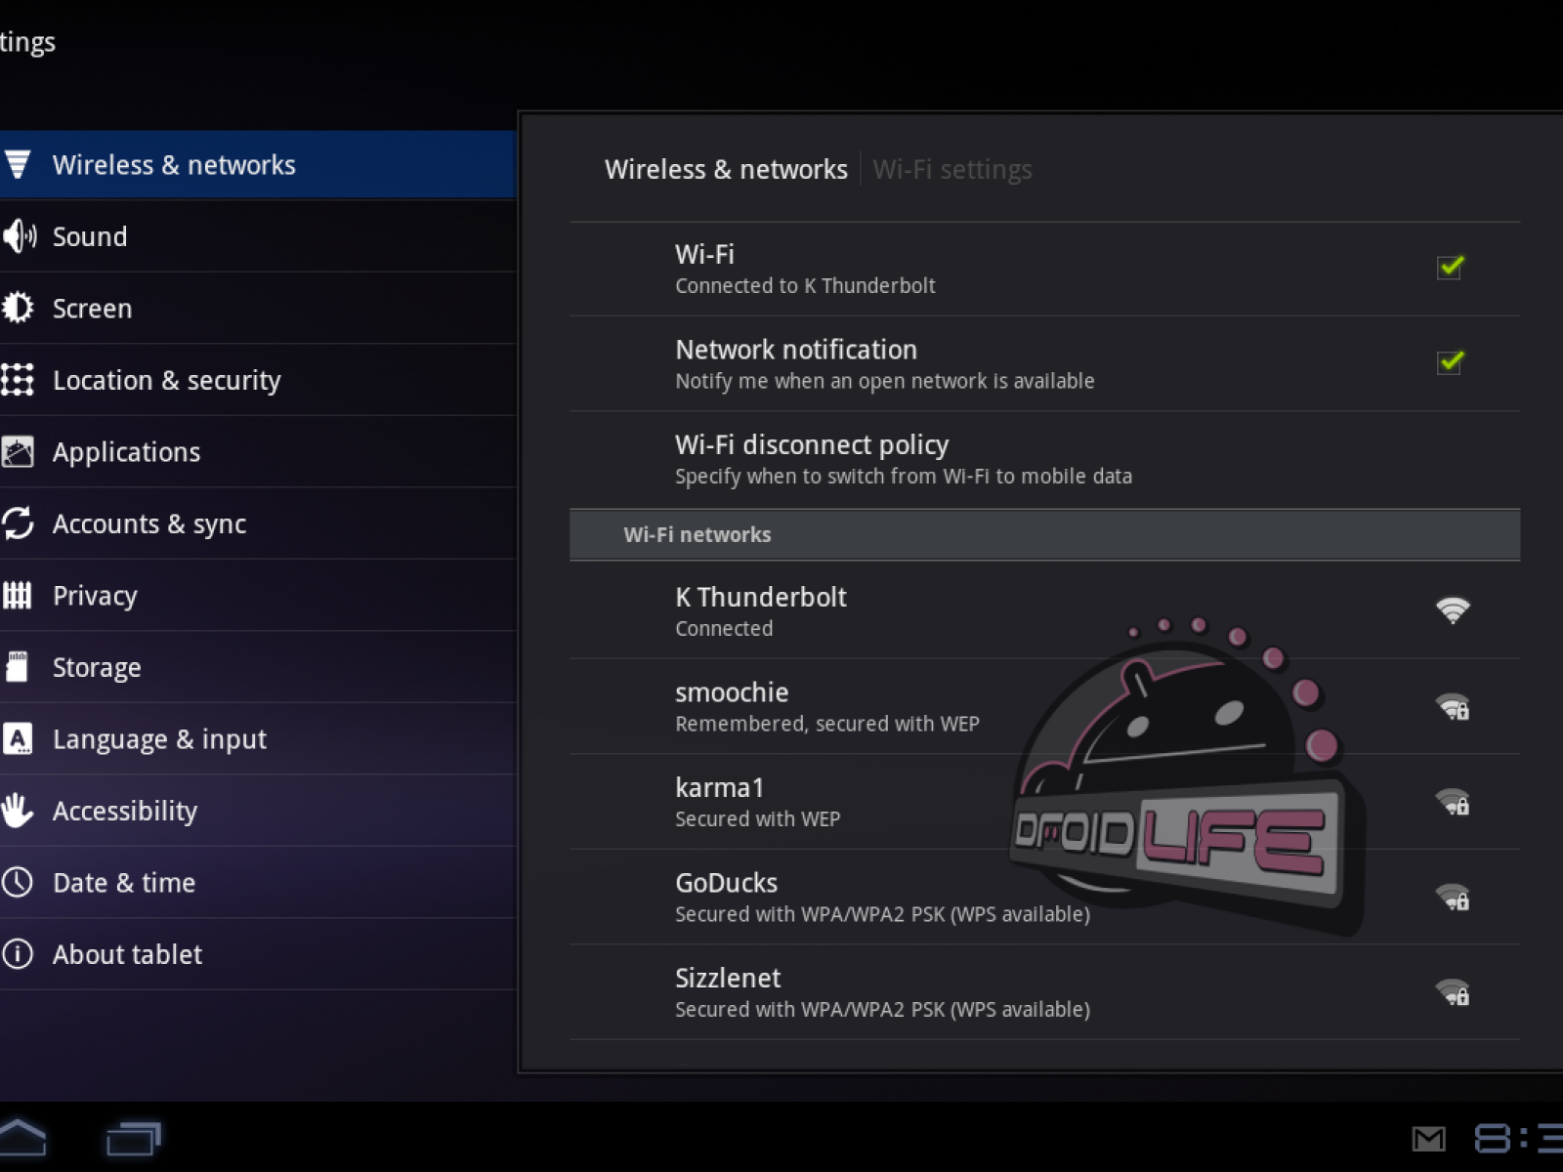Open the Gmail notification icon

(1428, 1138)
